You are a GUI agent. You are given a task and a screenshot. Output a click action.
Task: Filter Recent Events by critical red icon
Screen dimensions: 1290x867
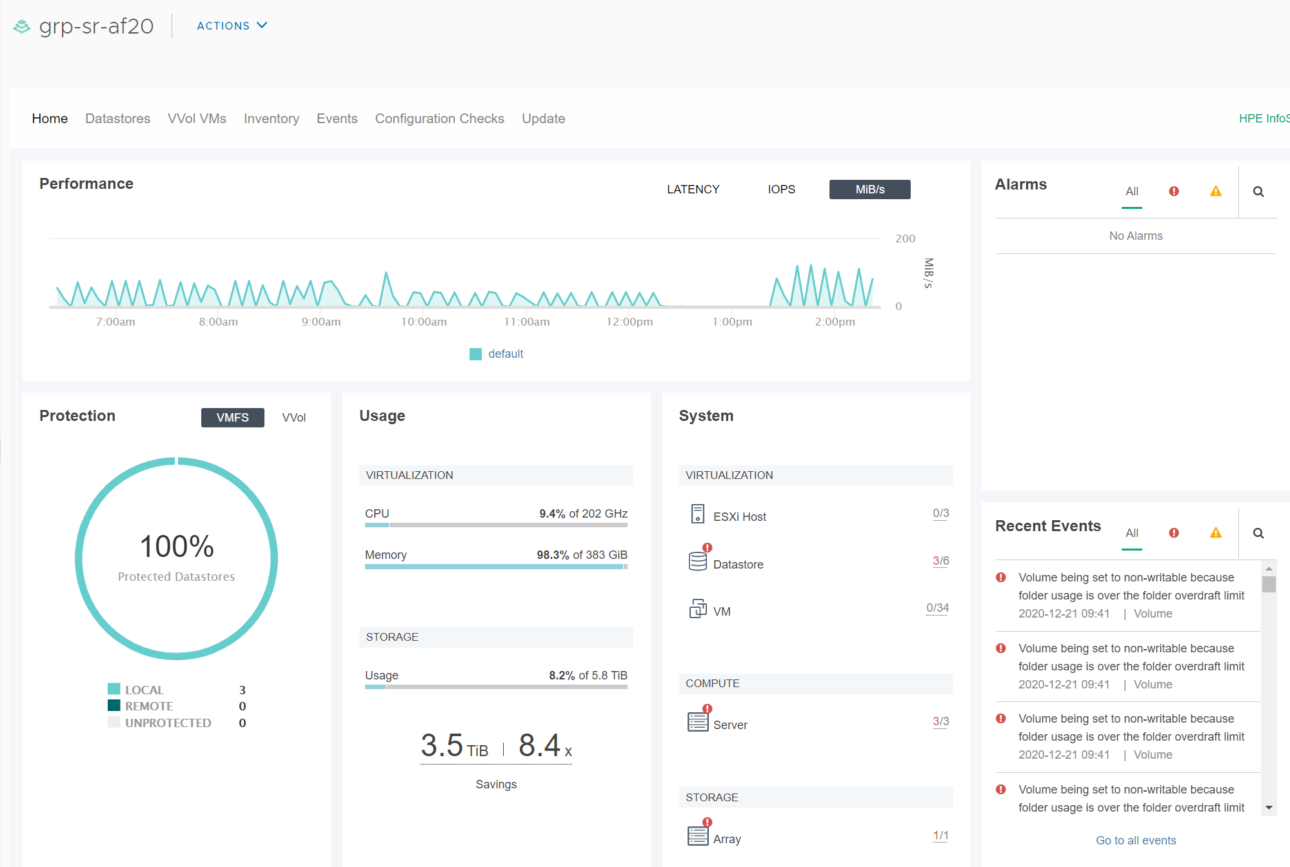click(x=1174, y=533)
